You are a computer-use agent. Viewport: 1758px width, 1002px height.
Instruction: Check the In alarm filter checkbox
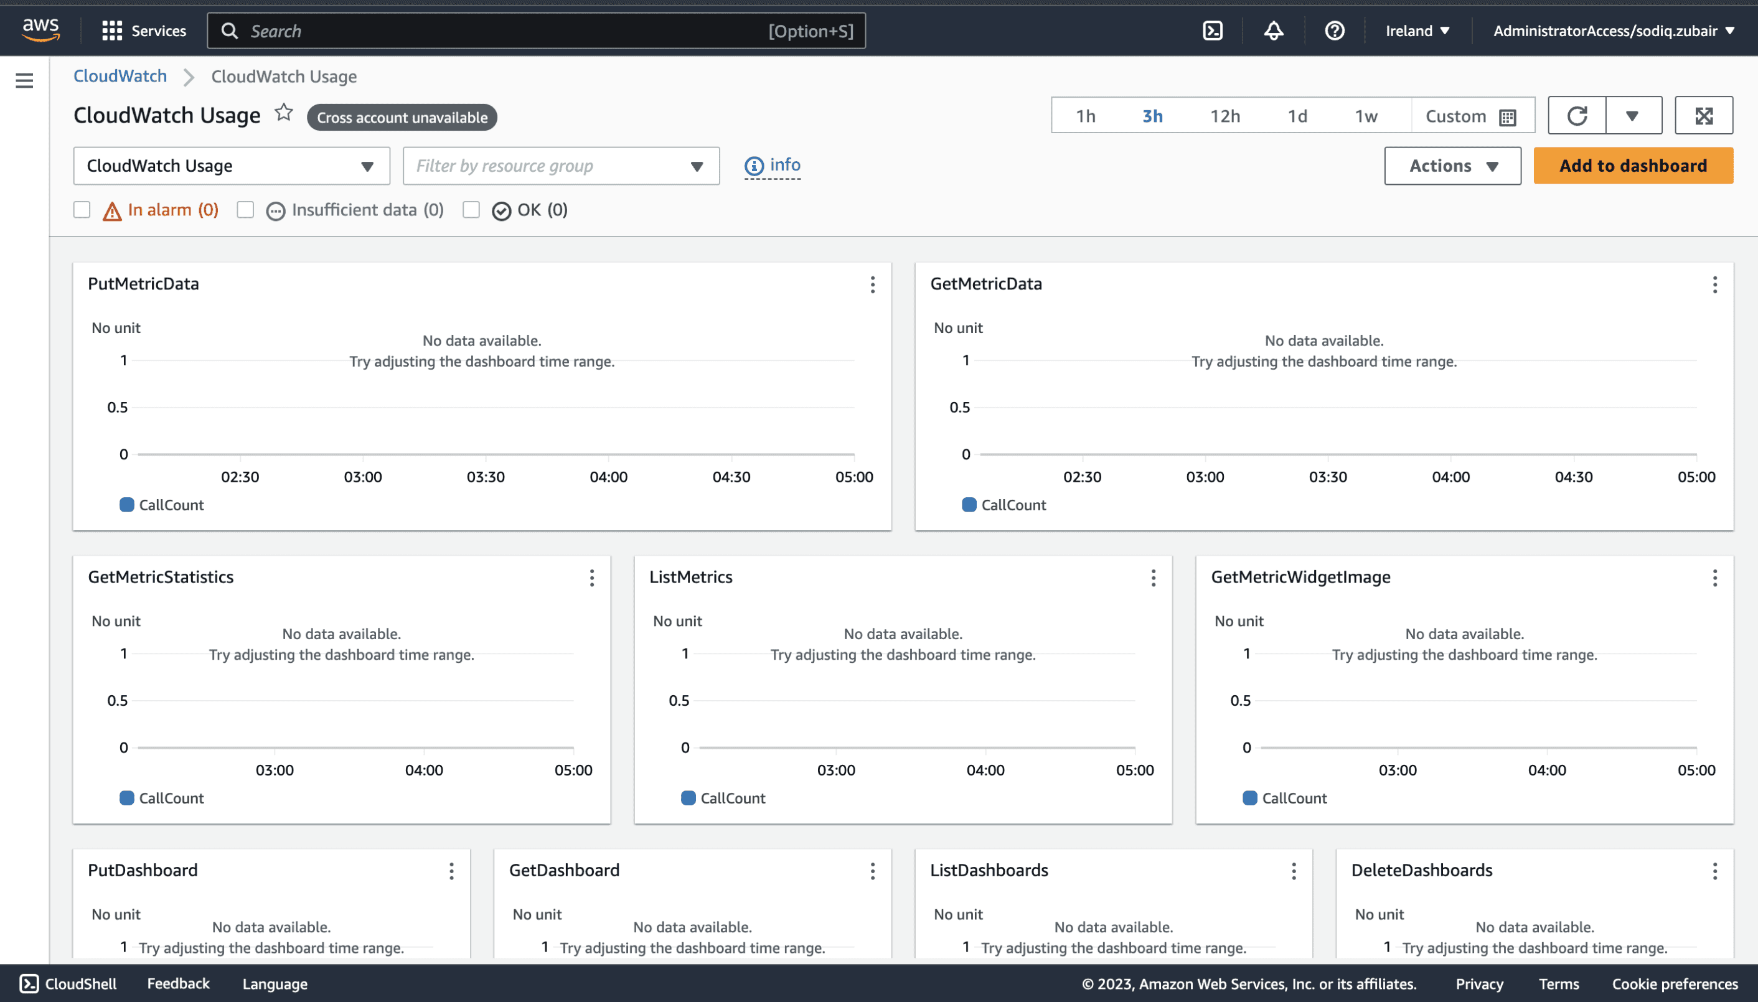click(82, 210)
